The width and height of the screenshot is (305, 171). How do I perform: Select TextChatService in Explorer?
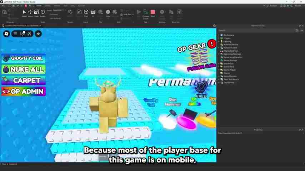tap(231, 79)
